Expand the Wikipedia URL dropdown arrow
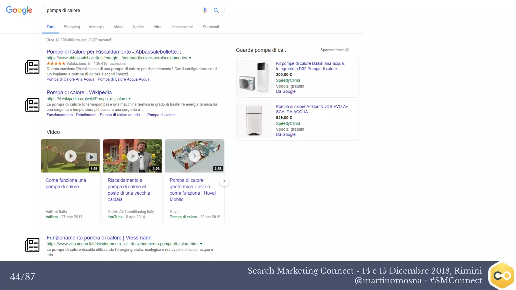 point(130,99)
